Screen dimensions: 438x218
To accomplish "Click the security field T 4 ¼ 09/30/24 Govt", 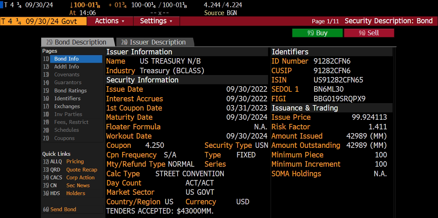I will [x=43, y=21].
